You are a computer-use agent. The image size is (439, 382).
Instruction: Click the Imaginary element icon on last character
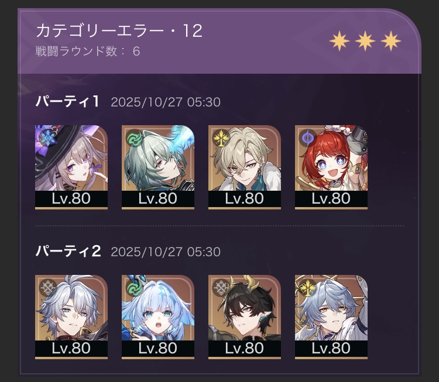pos(307,287)
